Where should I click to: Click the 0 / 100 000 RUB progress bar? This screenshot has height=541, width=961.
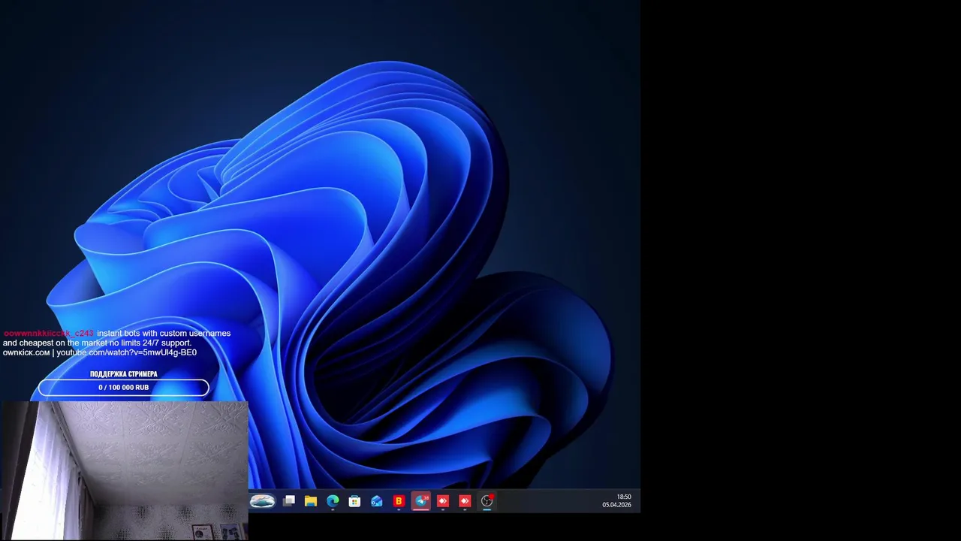(124, 388)
